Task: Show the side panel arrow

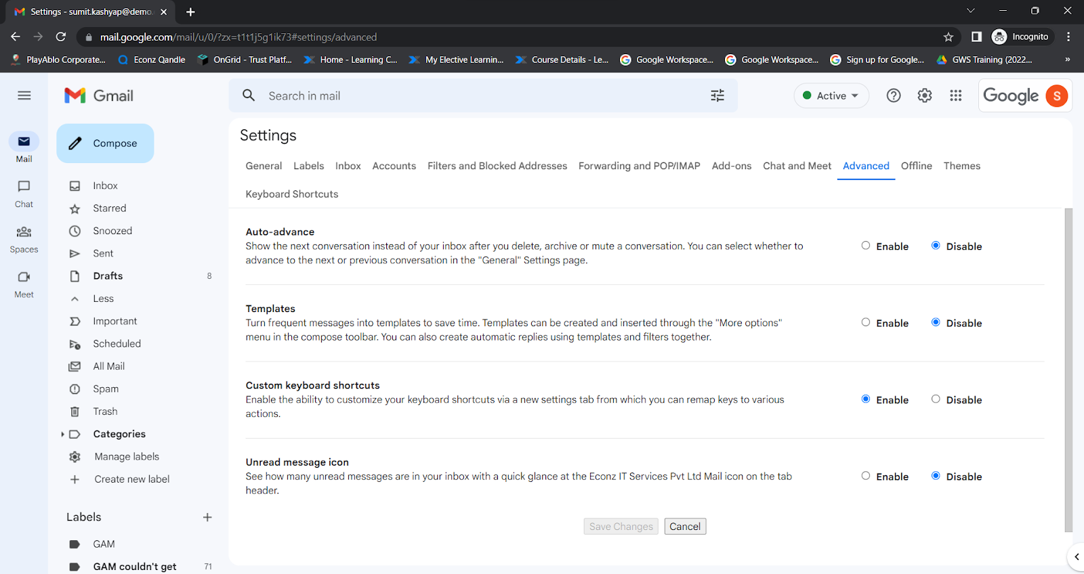Action: (x=1076, y=557)
